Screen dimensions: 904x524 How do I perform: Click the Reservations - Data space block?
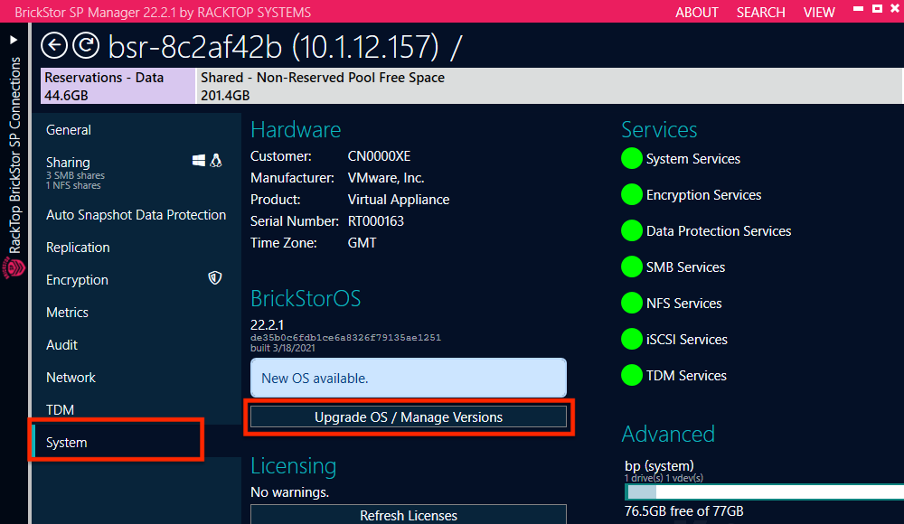pos(118,86)
